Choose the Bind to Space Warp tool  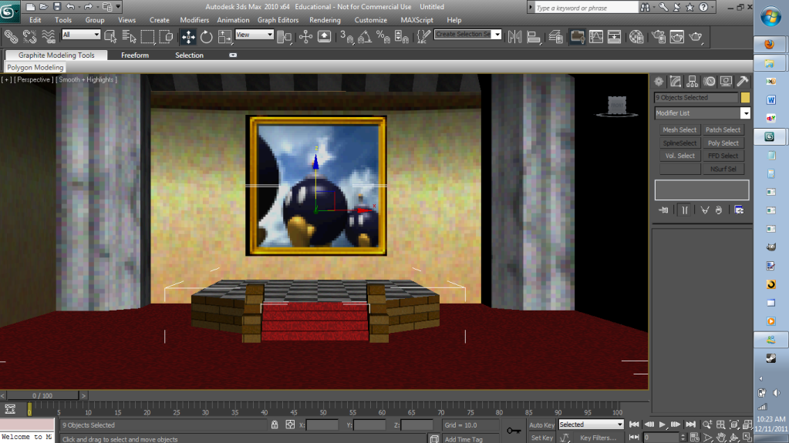click(49, 36)
